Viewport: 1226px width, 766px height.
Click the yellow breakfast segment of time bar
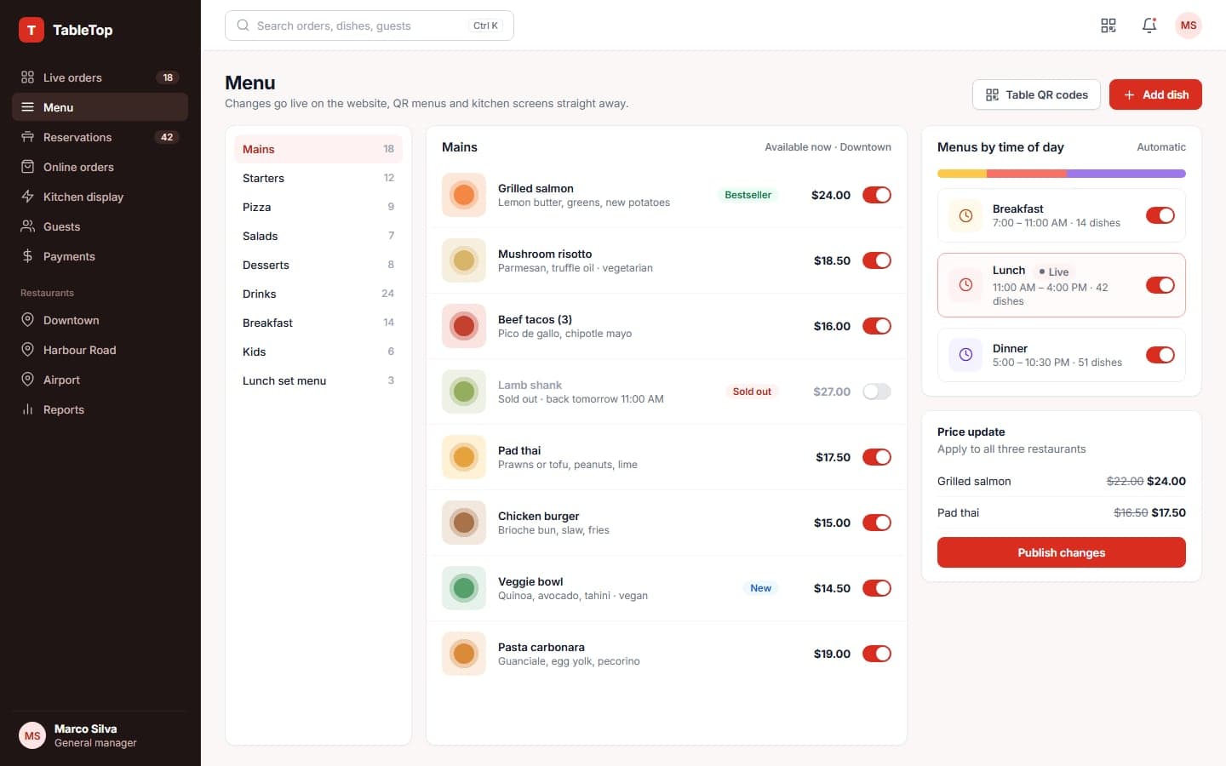[x=962, y=174]
